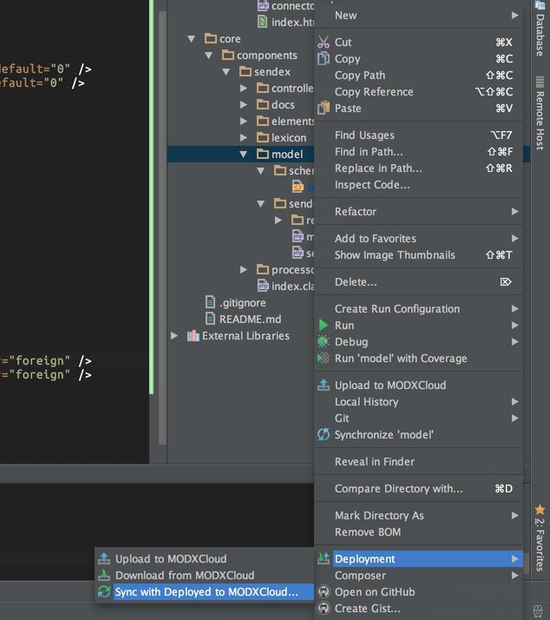Image resolution: width=550 pixels, height=620 pixels.
Task: Click the Debug bug icon
Action: pos(324,341)
